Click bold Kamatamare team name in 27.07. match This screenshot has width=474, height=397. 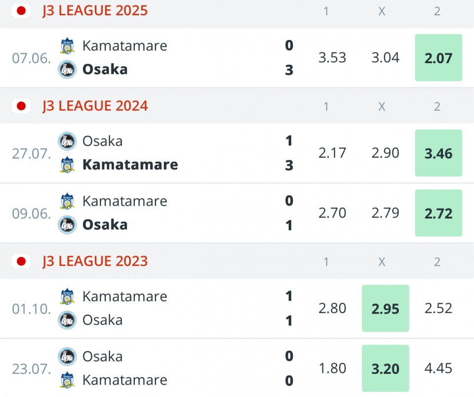(130, 165)
